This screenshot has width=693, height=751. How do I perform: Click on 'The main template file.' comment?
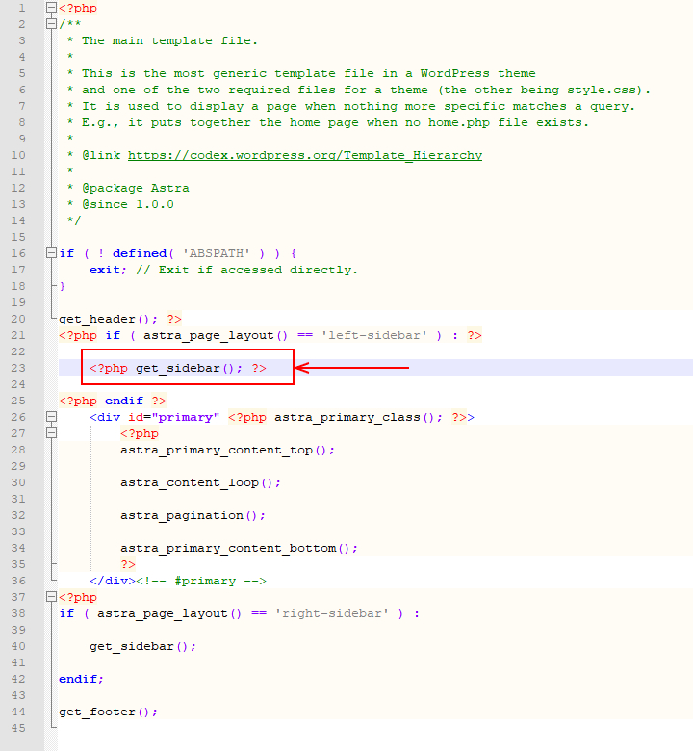pos(169,40)
